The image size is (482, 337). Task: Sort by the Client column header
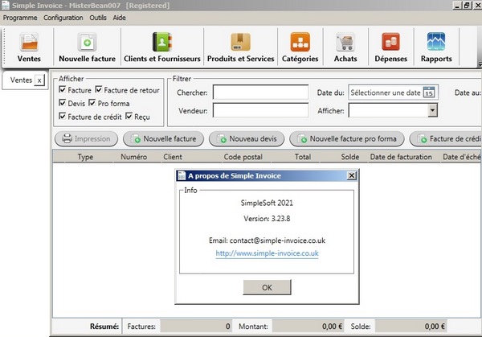tap(173, 157)
